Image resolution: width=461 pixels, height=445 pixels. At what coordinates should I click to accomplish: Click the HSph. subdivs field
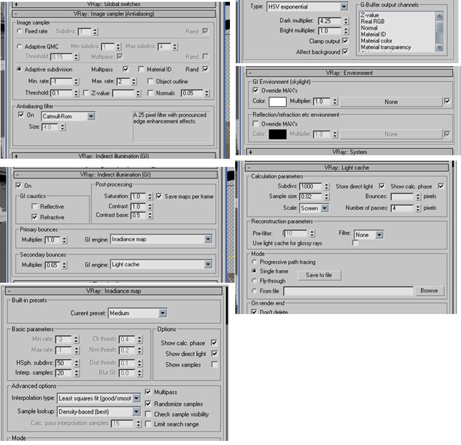point(64,363)
